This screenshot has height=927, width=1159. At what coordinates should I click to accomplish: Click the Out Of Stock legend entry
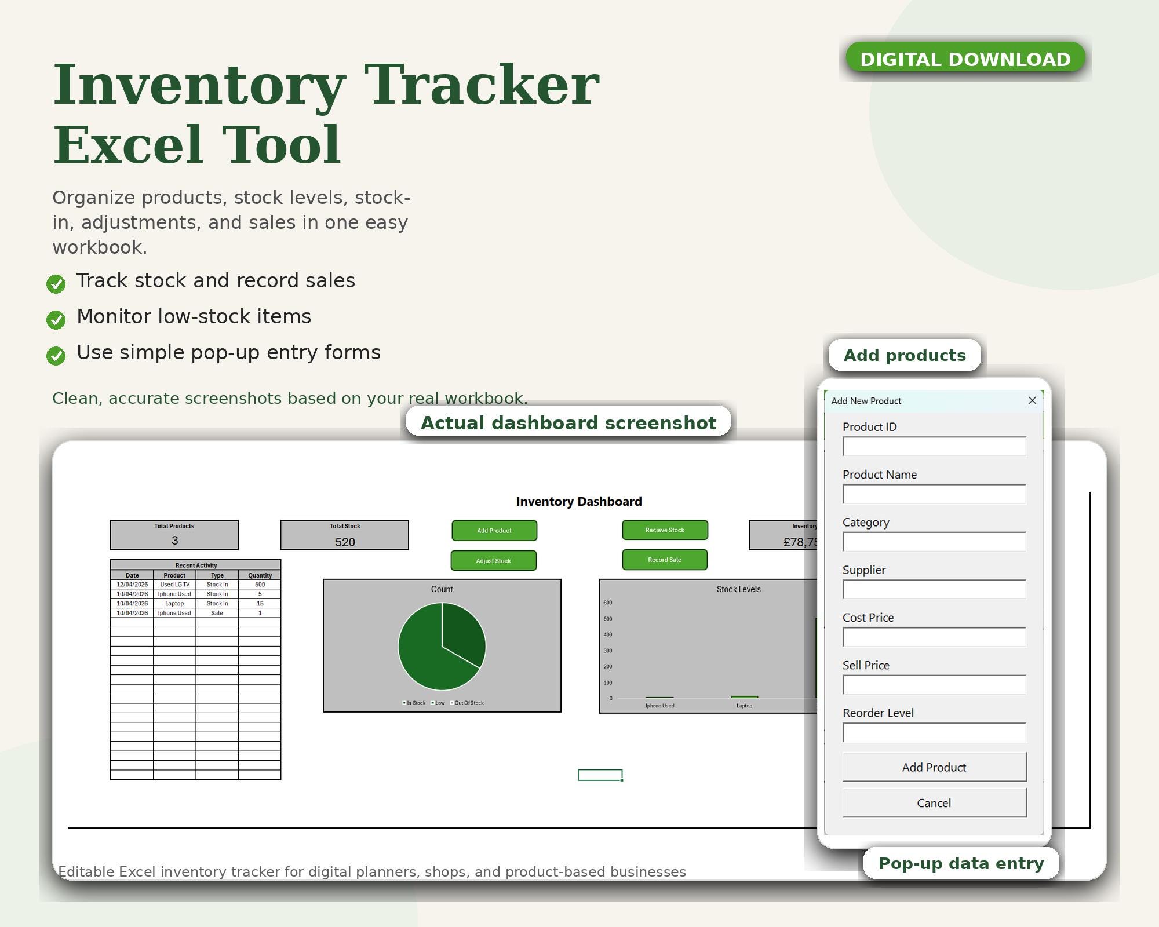coord(467,703)
